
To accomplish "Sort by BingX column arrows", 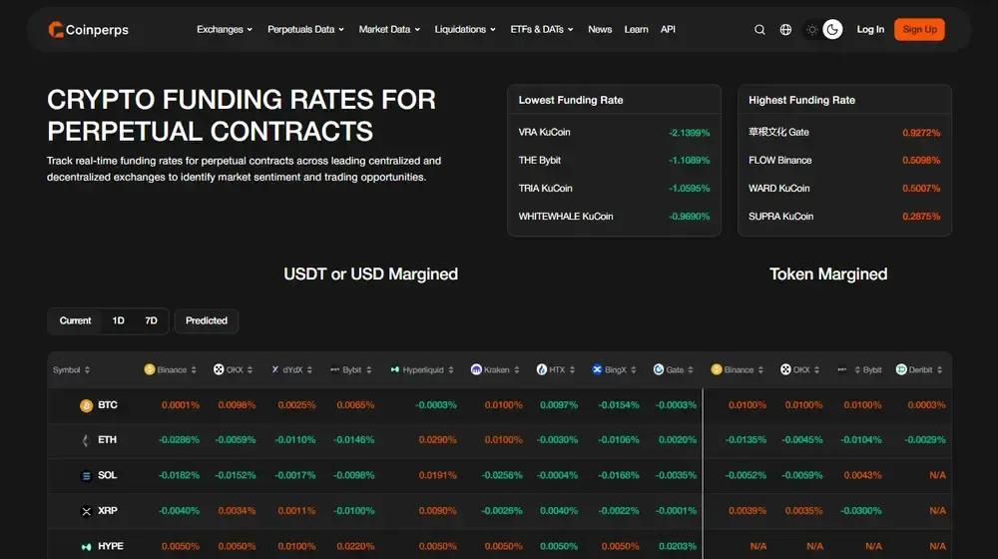I will click(x=634, y=370).
